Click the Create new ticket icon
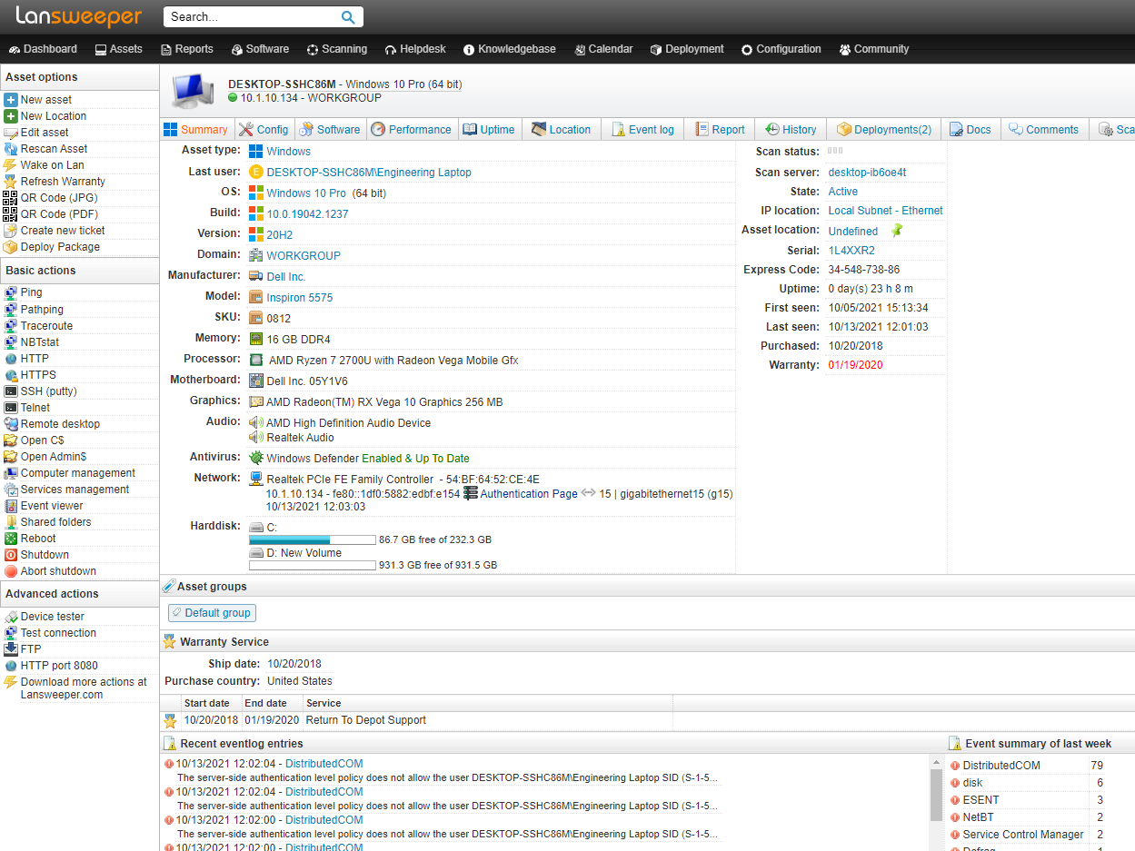 (x=11, y=231)
